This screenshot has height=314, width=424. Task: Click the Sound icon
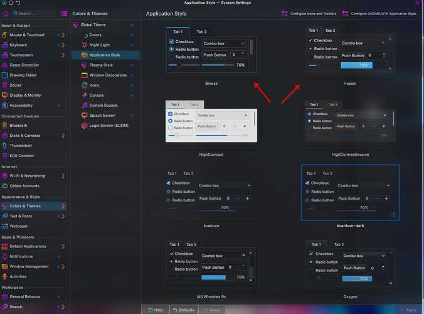(4, 85)
